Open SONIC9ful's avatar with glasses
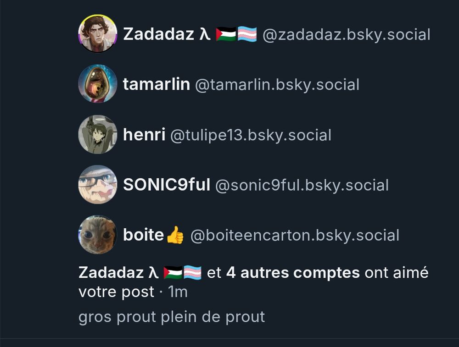459x347 pixels. [98, 185]
